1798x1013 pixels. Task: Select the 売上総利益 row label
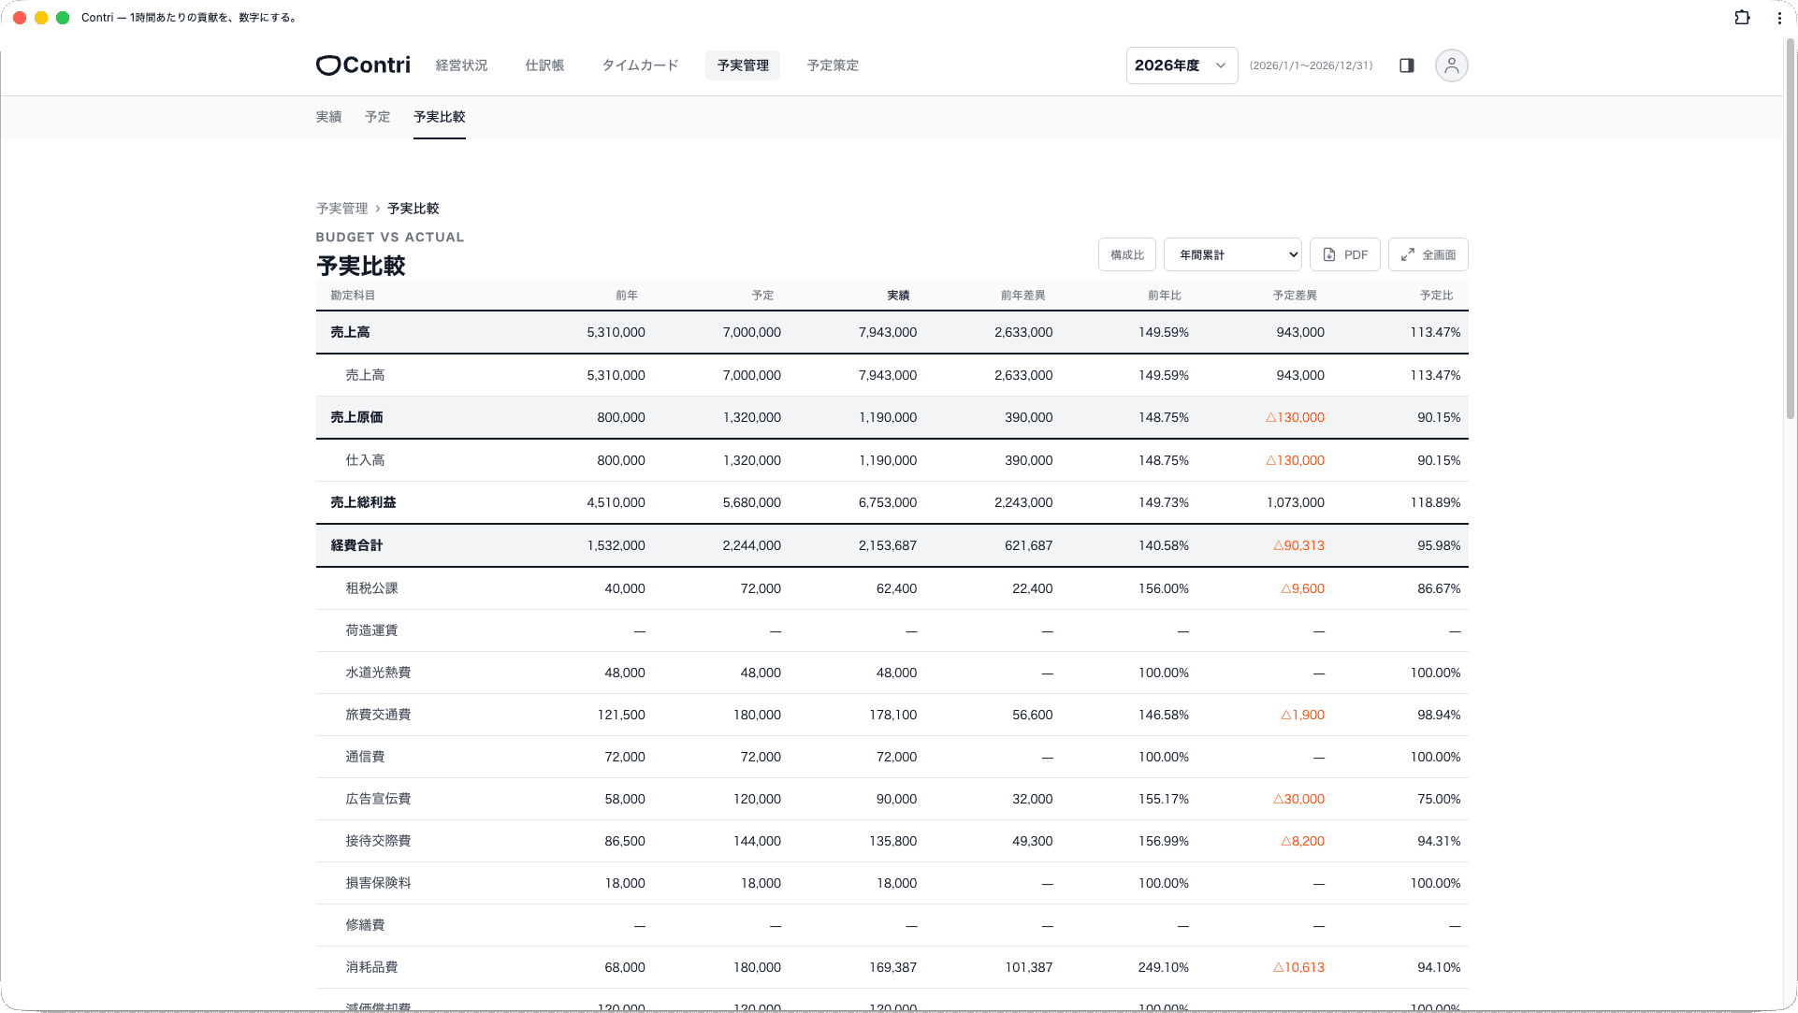(x=363, y=502)
